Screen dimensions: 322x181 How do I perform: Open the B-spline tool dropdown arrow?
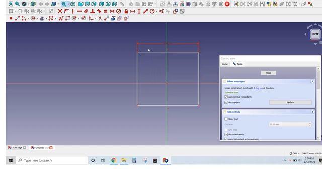(x=55, y=19)
